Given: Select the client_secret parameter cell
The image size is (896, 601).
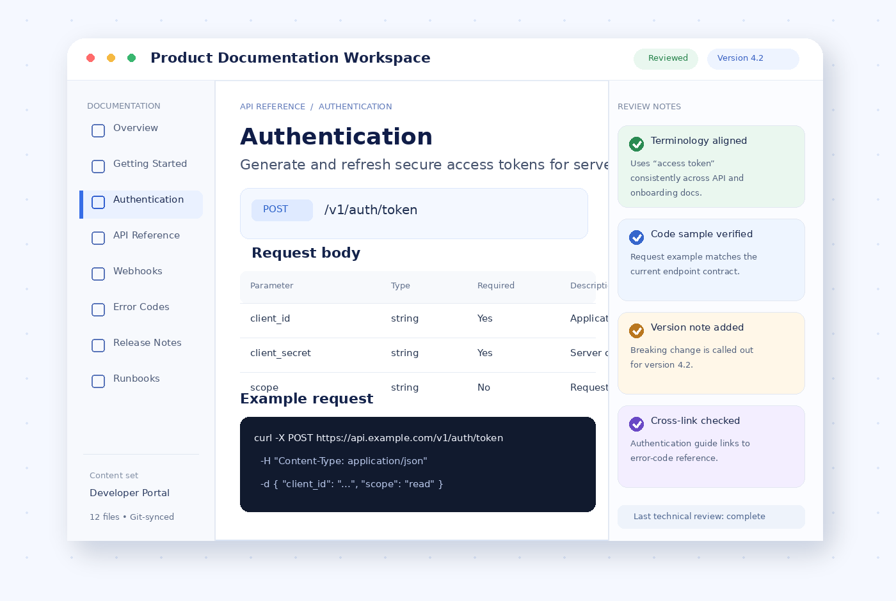Looking at the screenshot, I should [280, 353].
